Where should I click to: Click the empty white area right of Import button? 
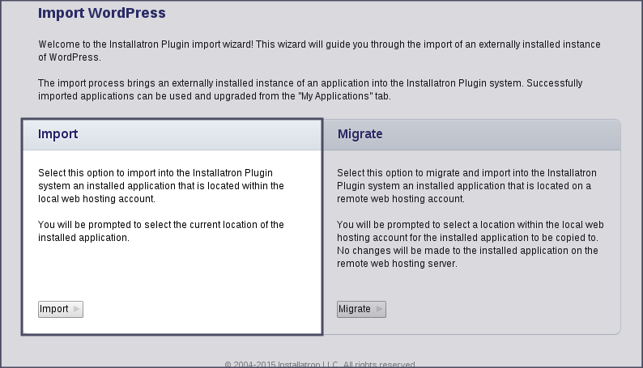(x=202, y=309)
